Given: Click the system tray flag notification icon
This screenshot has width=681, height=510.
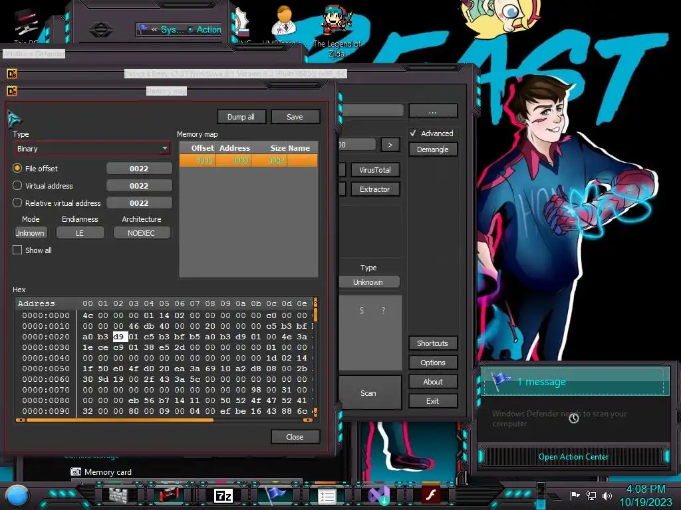Looking at the screenshot, I should pos(575,495).
